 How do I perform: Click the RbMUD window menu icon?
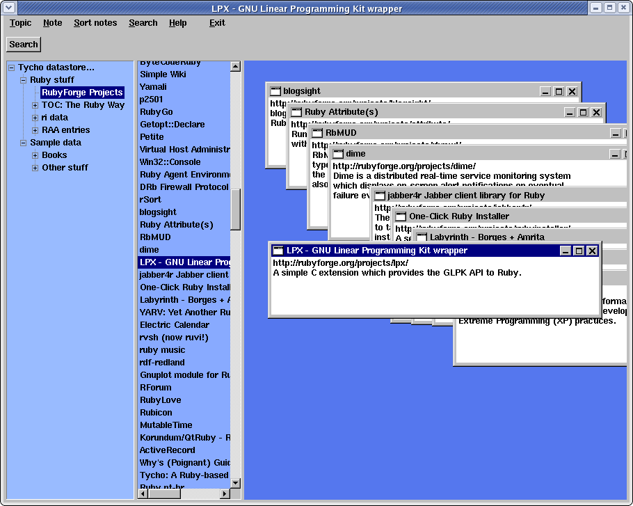pos(317,133)
